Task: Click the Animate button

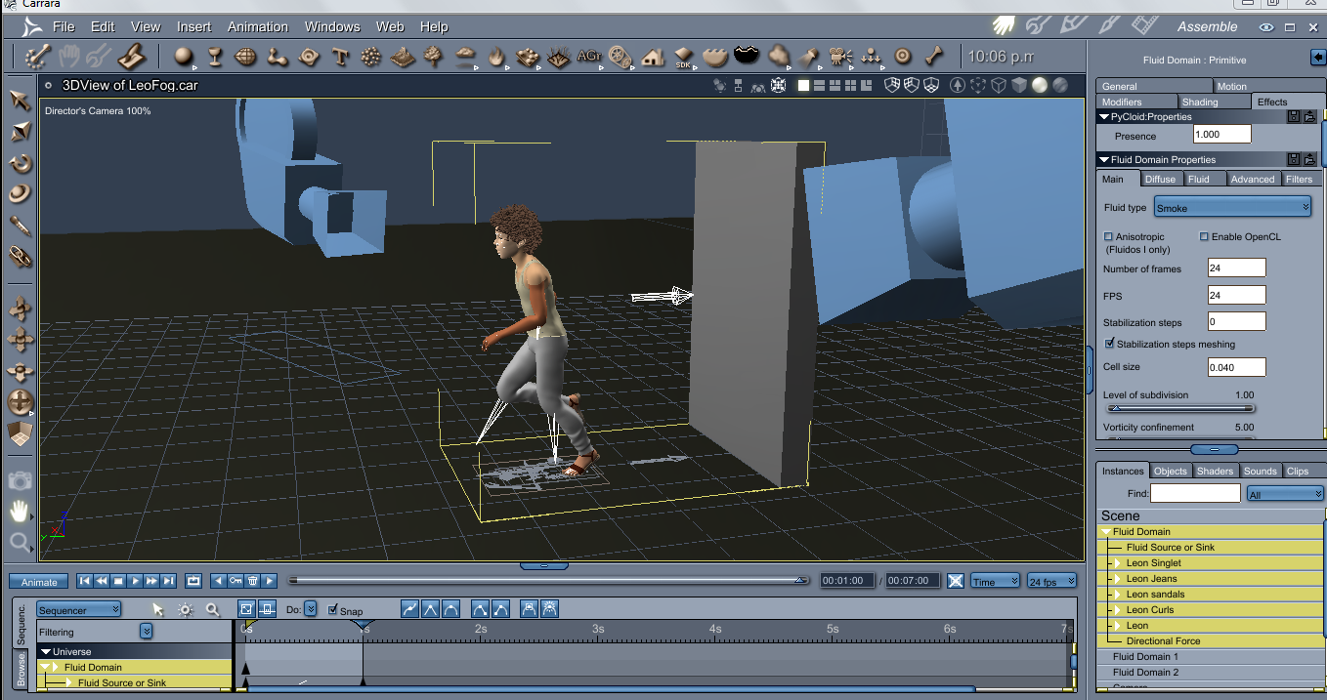Action: (39, 582)
